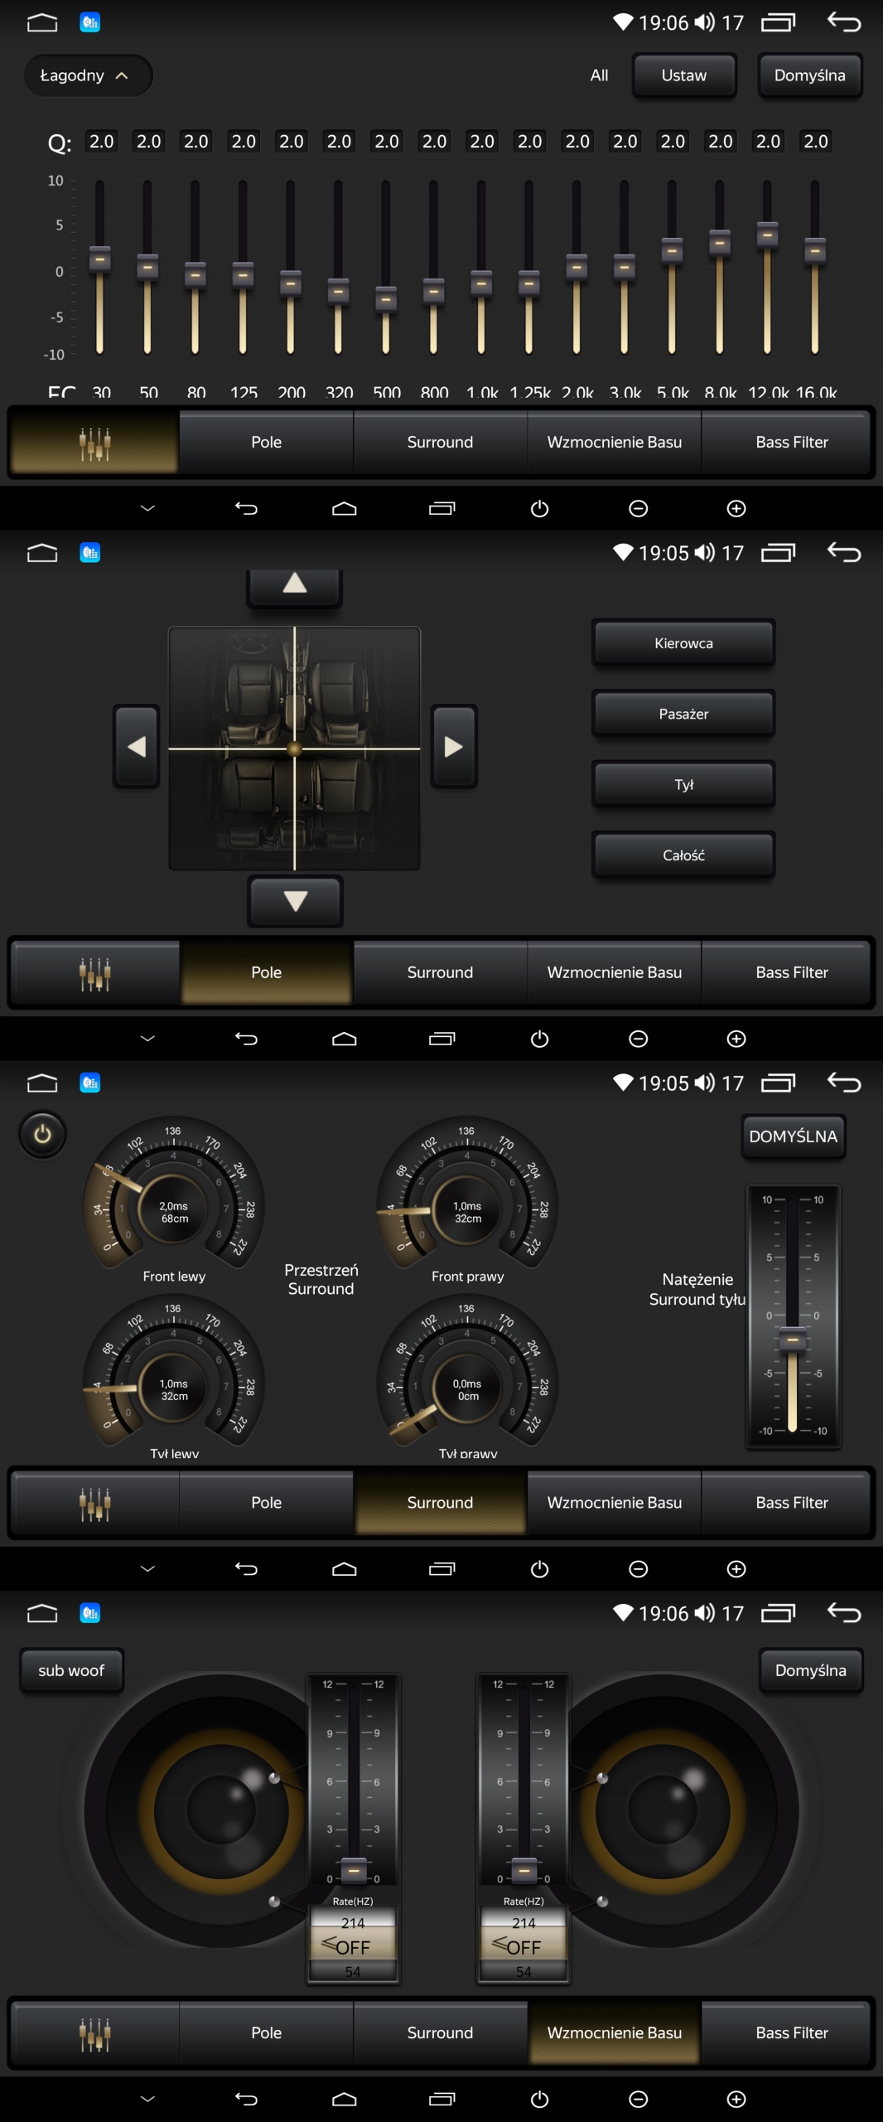Image resolution: width=883 pixels, height=2122 pixels.
Task: Click the Natężenie Surround tyłu slider handle
Action: click(793, 1339)
